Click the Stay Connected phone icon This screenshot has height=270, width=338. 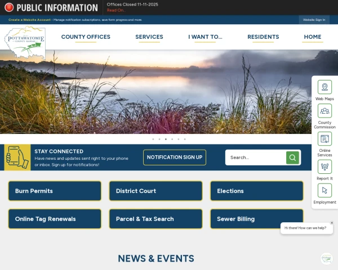point(17,157)
